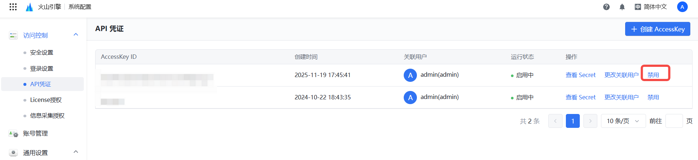
Task: Disable the AccessKey created 2024-10-22
Action: [x=653, y=97]
